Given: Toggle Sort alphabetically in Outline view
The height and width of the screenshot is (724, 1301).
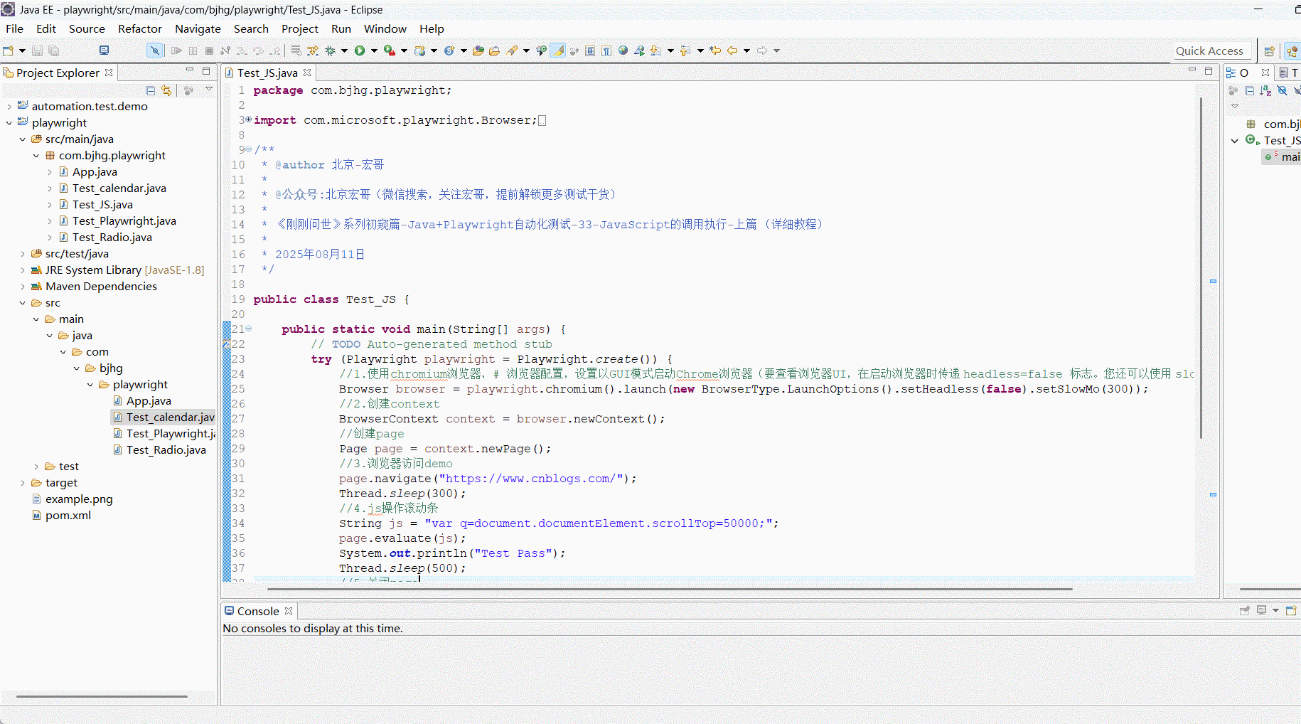Looking at the screenshot, I should point(1265,90).
